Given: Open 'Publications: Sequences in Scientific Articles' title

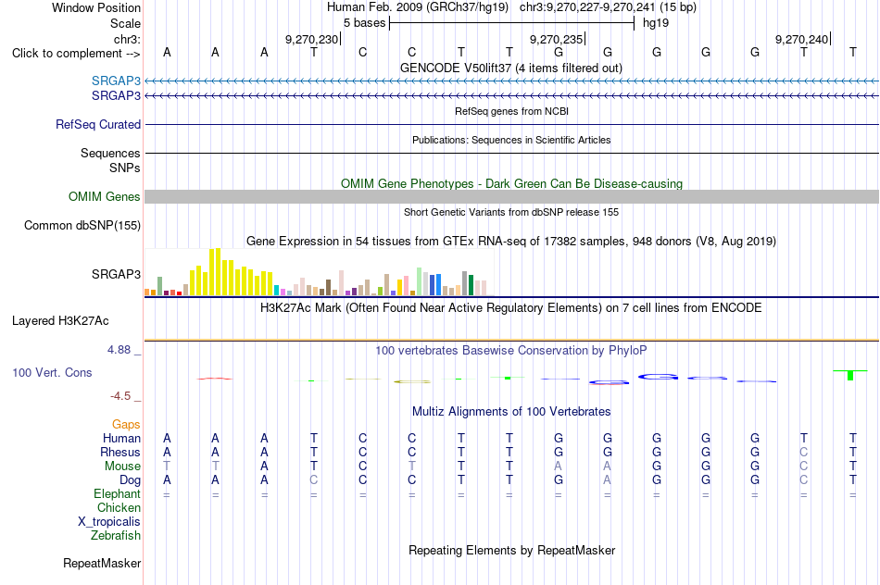Looking at the screenshot, I should [511, 140].
